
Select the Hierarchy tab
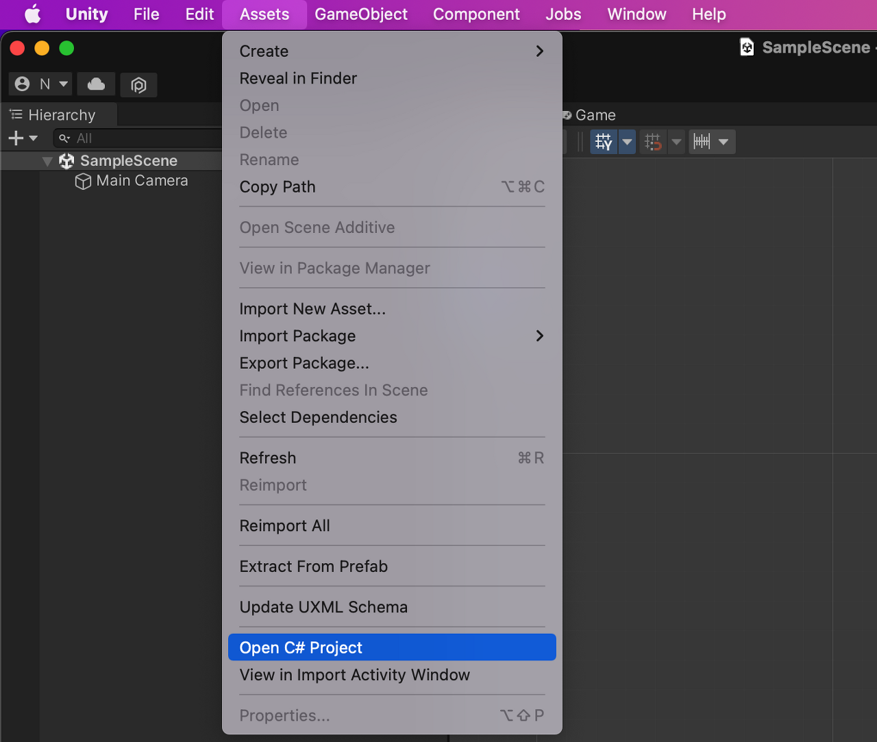60,115
